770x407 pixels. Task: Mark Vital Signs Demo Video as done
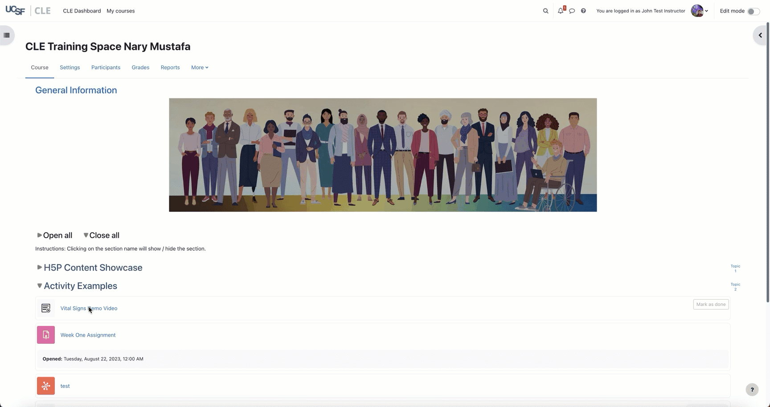coord(711,305)
